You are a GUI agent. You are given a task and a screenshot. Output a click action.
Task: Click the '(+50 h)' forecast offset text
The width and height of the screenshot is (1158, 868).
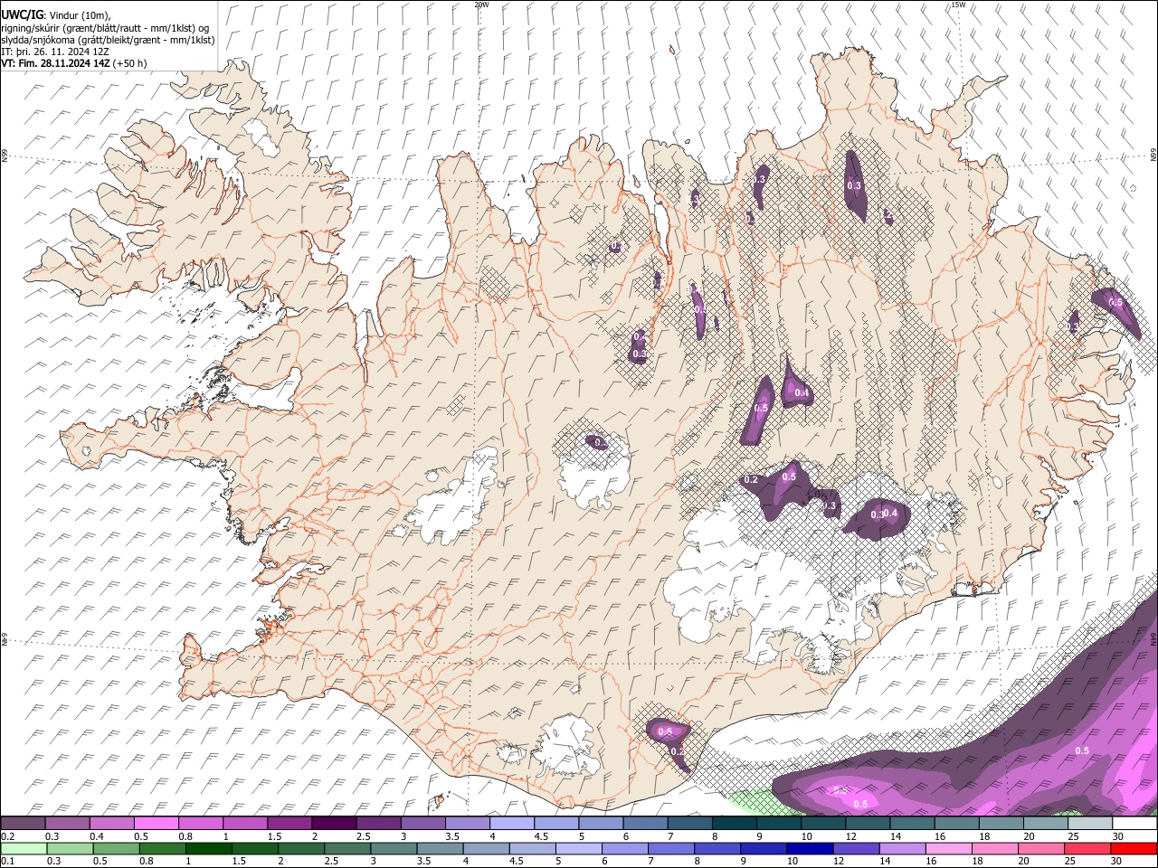[130, 63]
